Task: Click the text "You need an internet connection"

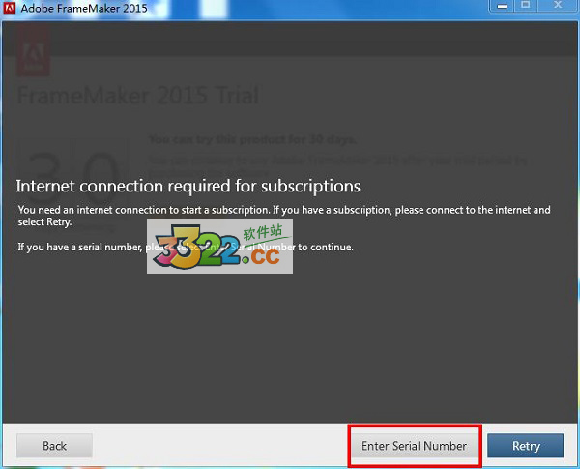Action: 93,210
